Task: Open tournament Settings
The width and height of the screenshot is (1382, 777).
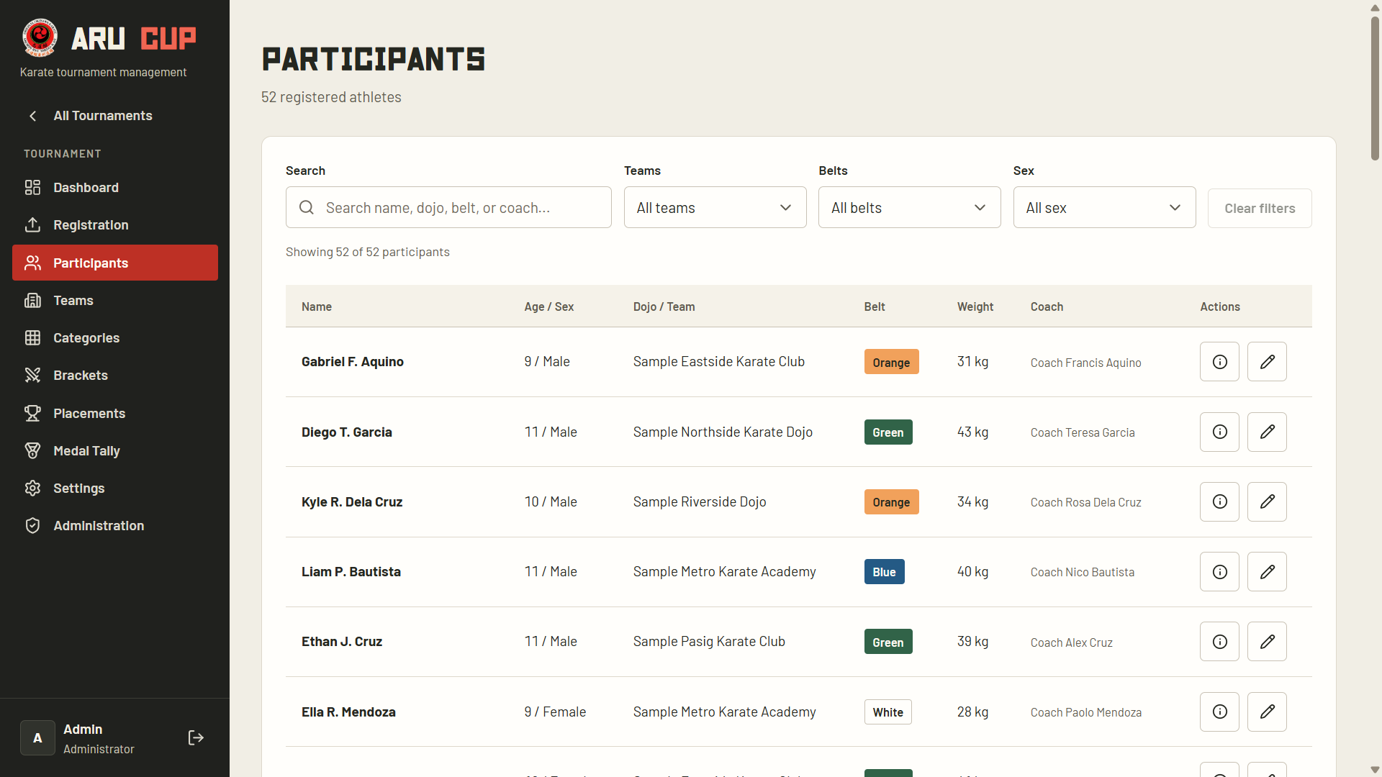Action: click(x=115, y=488)
